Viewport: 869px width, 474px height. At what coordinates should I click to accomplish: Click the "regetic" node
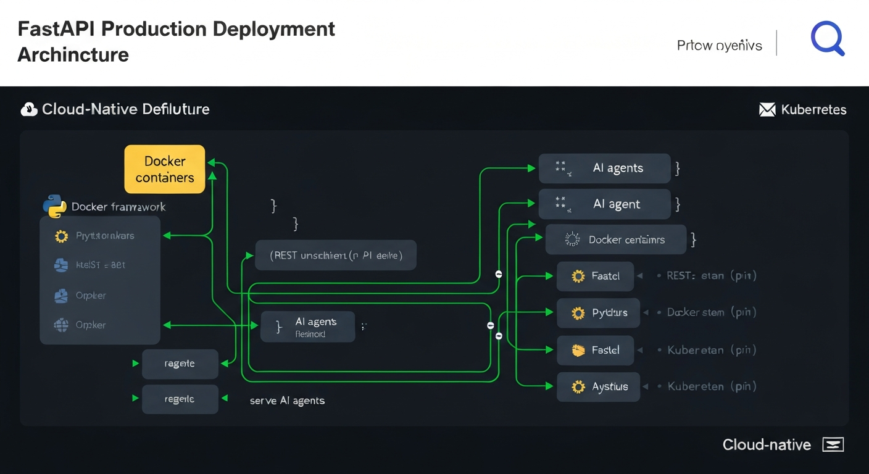(x=180, y=399)
